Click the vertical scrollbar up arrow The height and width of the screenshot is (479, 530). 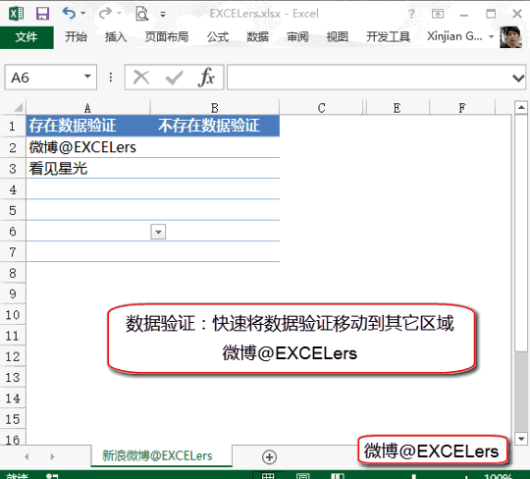[x=521, y=107]
